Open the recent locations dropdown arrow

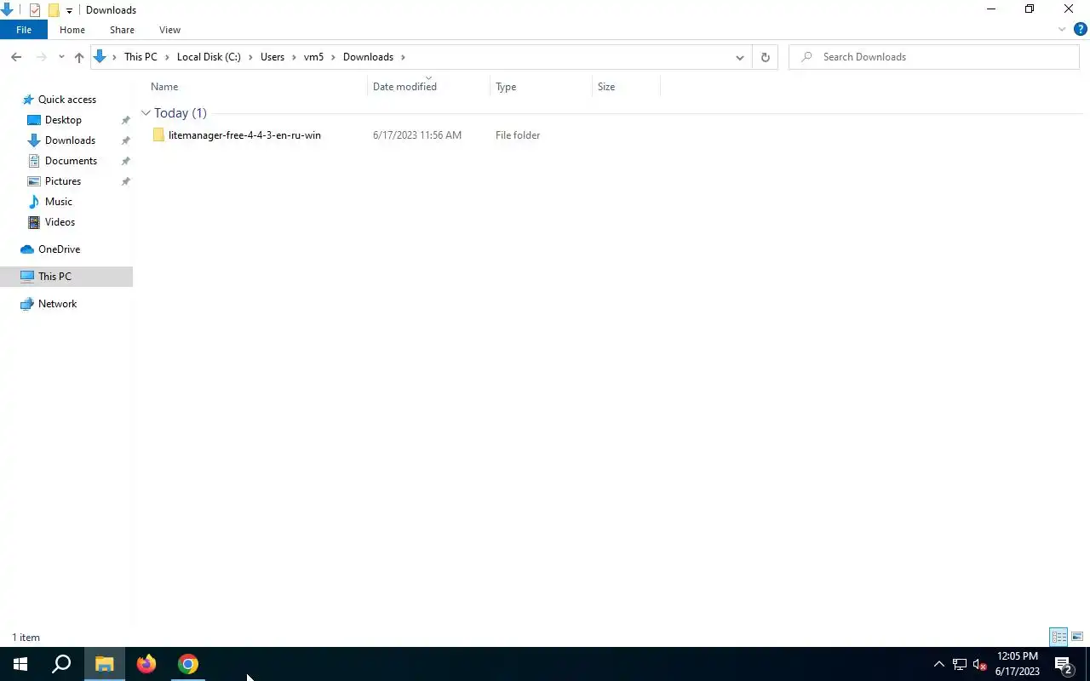click(x=61, y=57)
